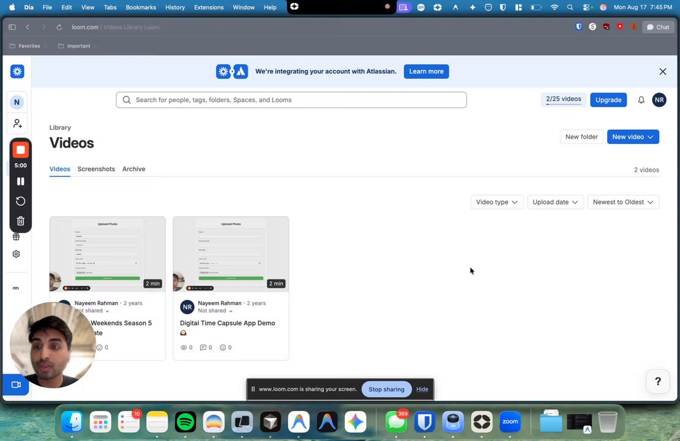Open the NR profile avatar menu
Image resolution: width=680 pixels, height=441 pixels.
click(x=659, y=100)
